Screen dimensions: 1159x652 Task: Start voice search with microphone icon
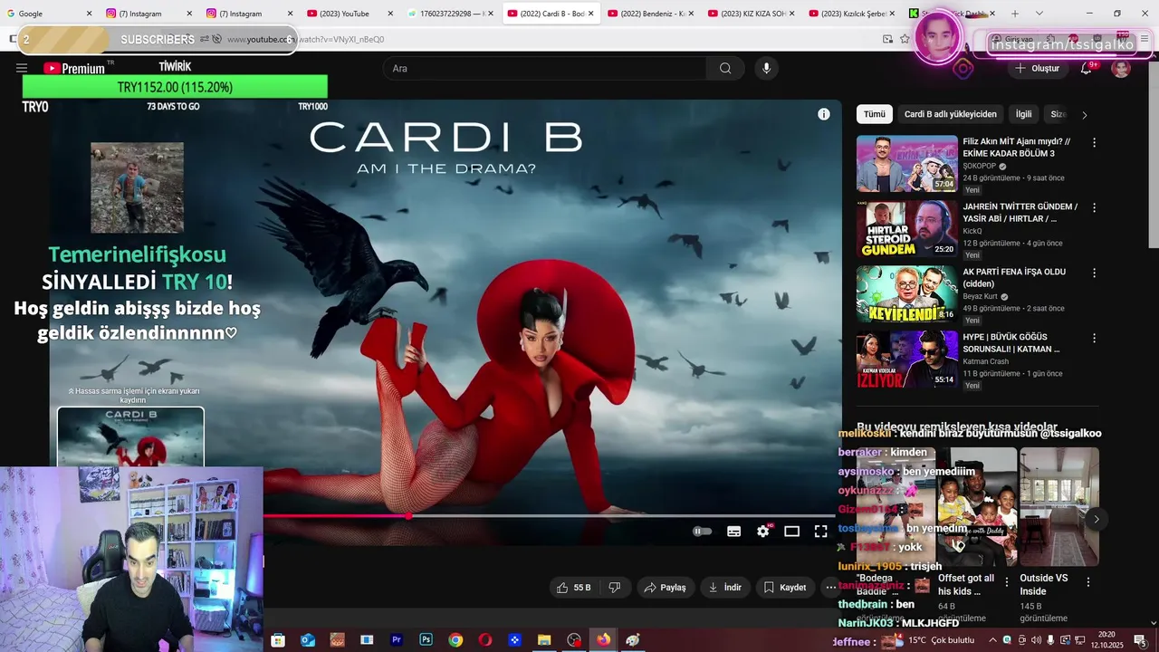[766, 68]
